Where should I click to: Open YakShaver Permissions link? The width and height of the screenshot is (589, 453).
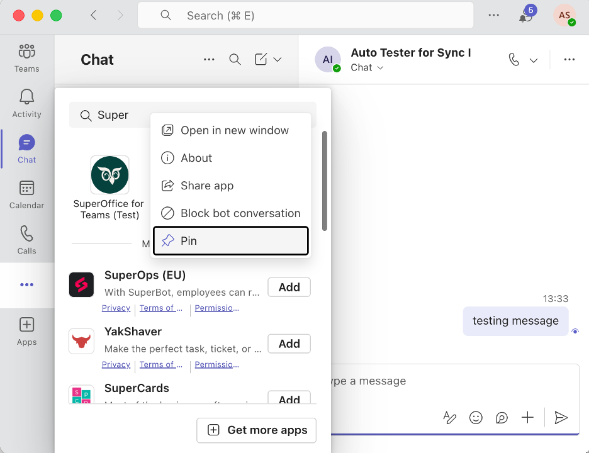point(216,364)
